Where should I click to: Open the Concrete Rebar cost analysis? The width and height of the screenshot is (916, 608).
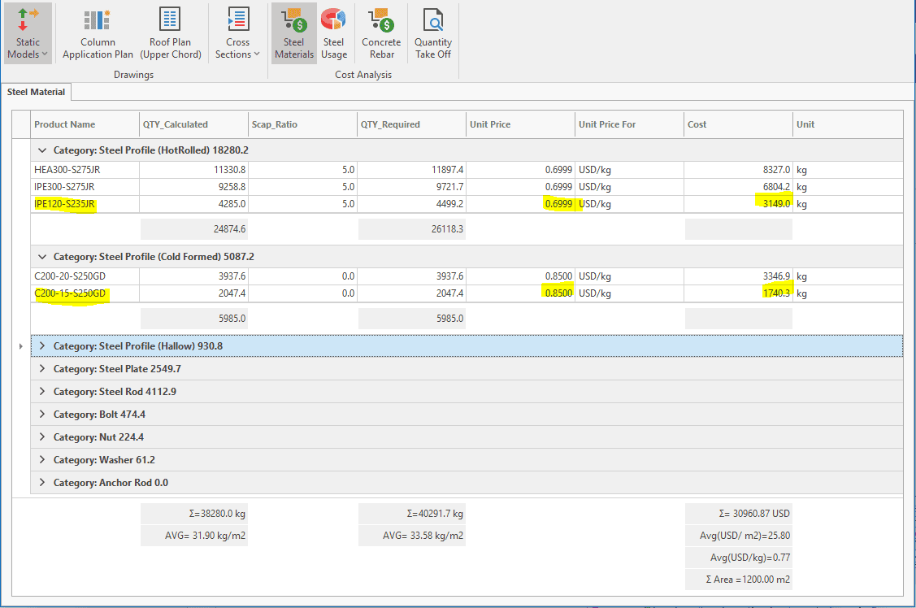coord(381,33)
